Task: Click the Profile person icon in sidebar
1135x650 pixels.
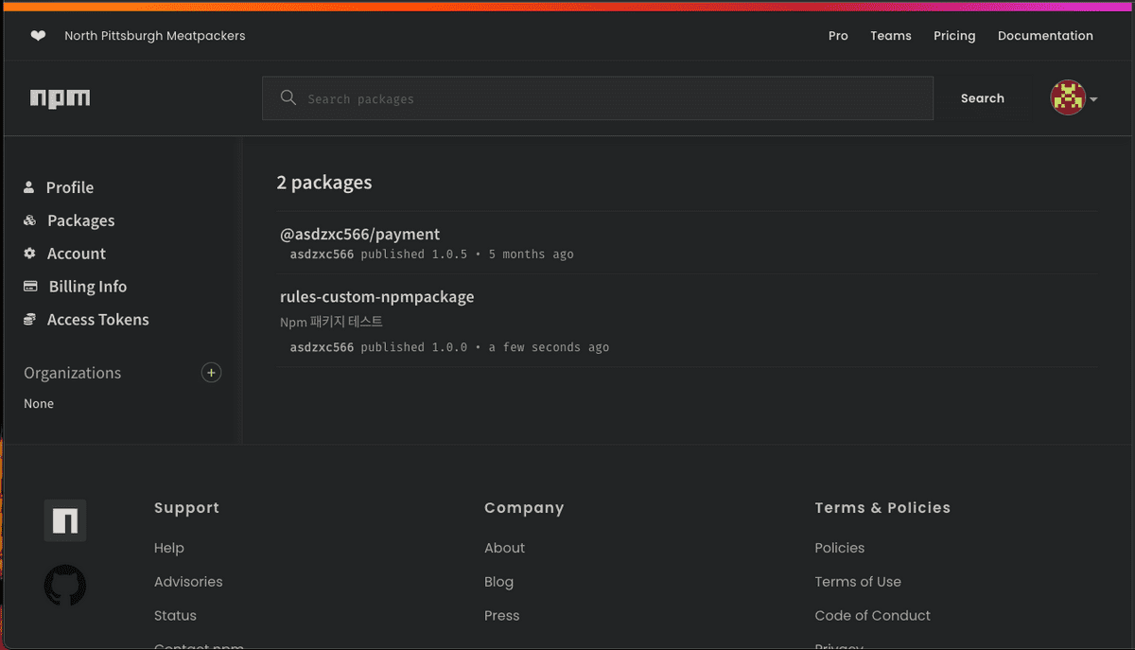Action: click(x=29, y=187)
